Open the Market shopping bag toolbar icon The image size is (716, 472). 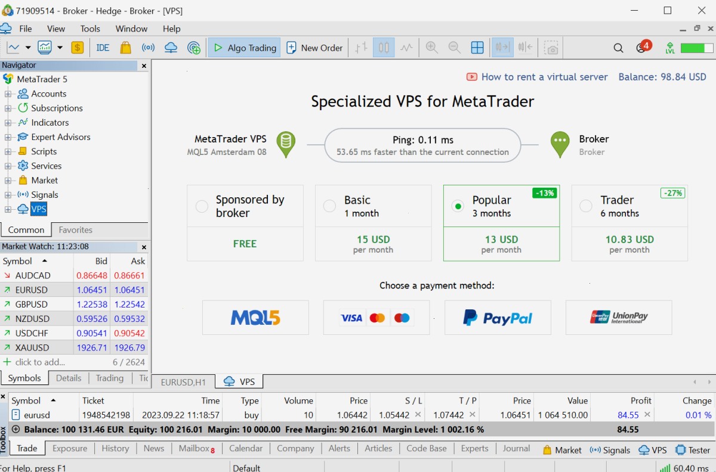tap(125, 48)
